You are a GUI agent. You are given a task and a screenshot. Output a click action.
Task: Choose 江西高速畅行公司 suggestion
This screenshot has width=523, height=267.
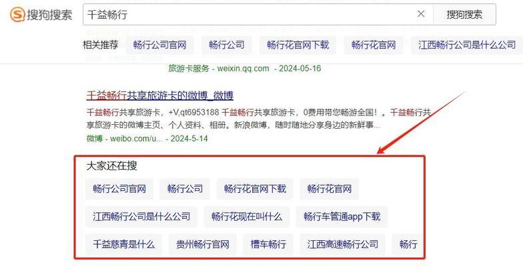343,244
